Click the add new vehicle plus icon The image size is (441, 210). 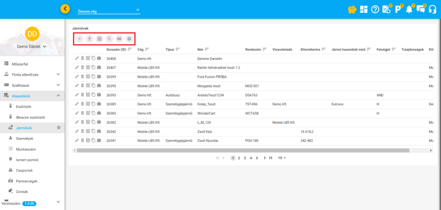(x=80, y=39)
